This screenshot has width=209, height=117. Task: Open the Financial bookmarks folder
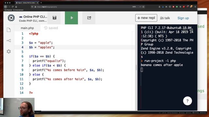8,10
